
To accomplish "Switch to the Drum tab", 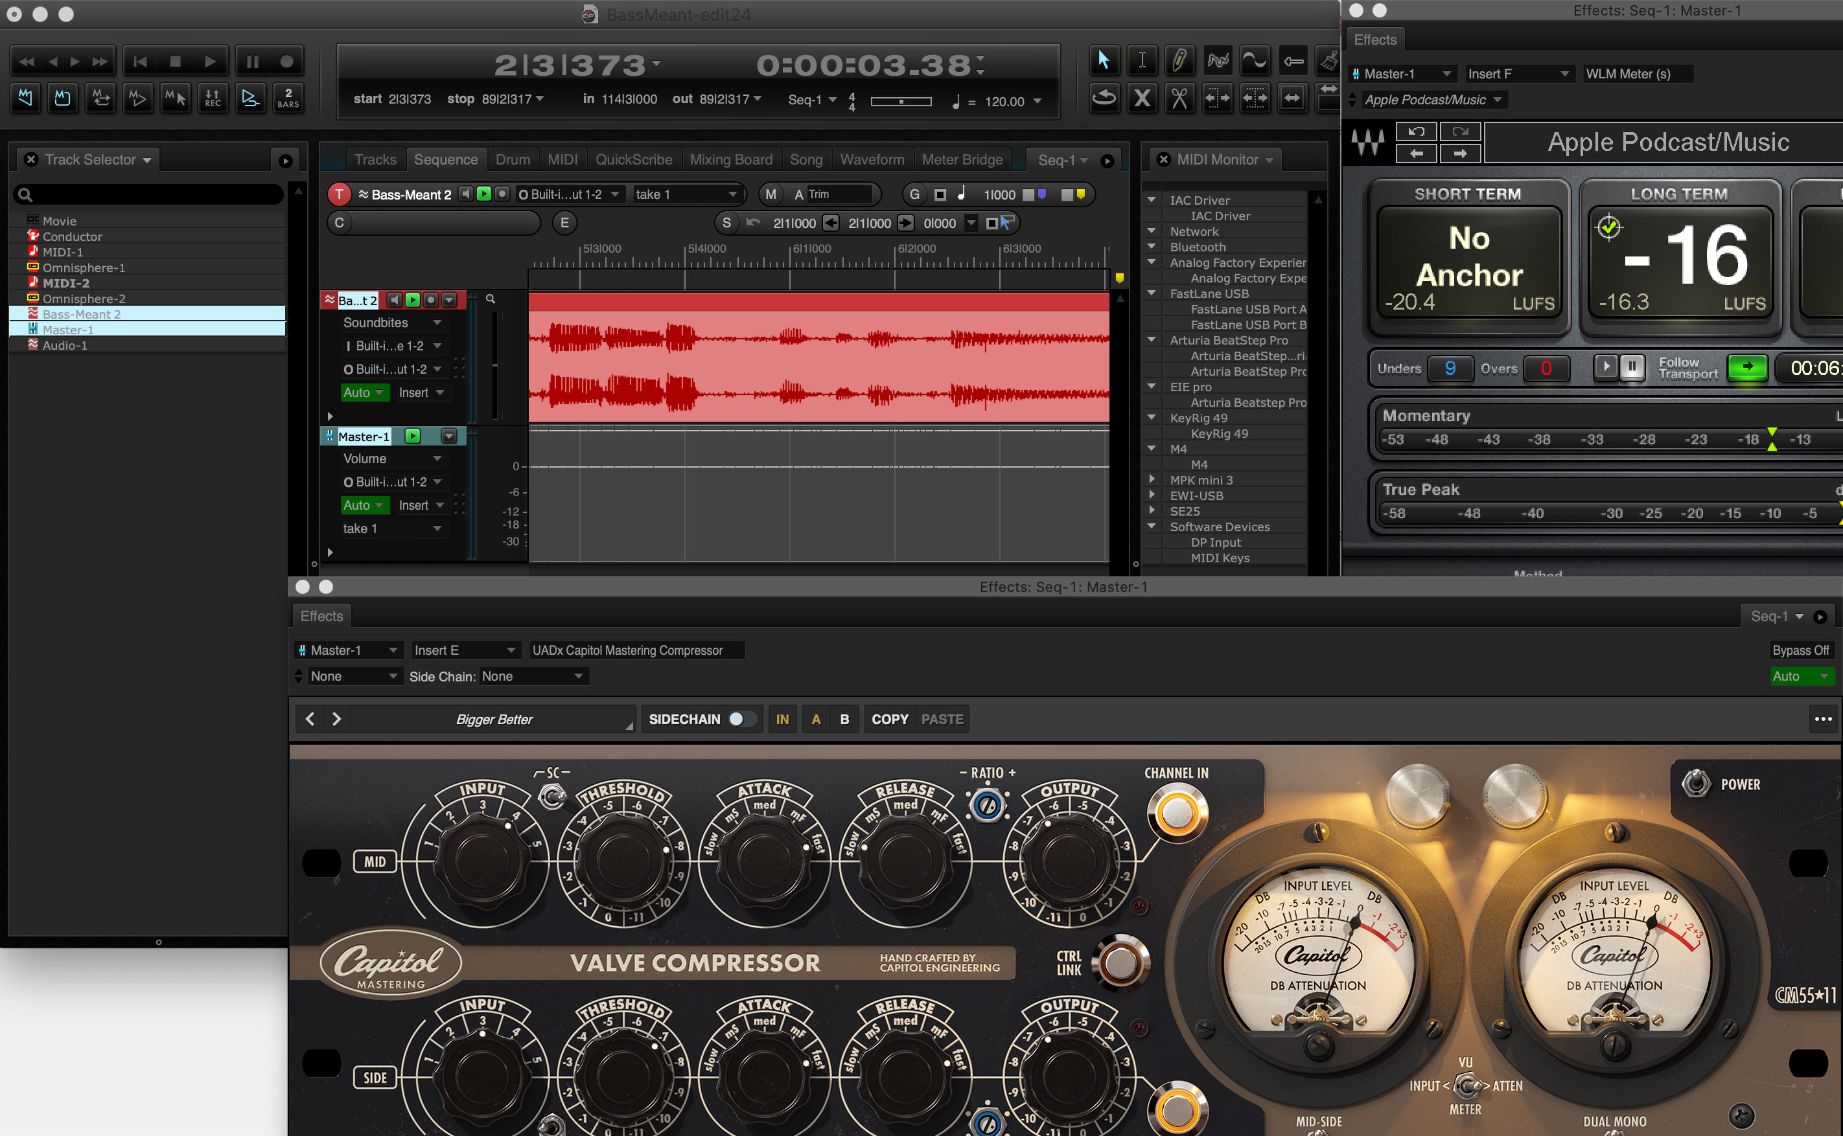I will pyautogui.click(x=513, y=159).
